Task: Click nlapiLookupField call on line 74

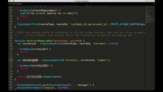Action: [x=52, y=60]
